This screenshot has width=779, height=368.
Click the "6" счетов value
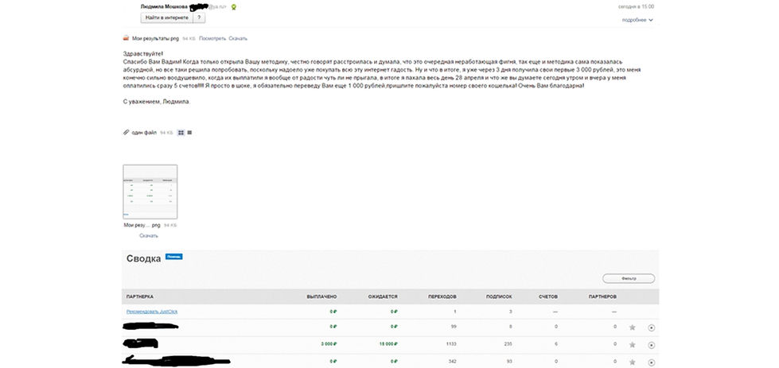tap(556, 343)
